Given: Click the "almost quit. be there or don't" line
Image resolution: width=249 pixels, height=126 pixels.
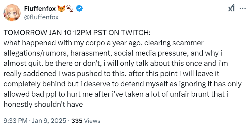Looking at the screenshot, I should tap(116, 63).
